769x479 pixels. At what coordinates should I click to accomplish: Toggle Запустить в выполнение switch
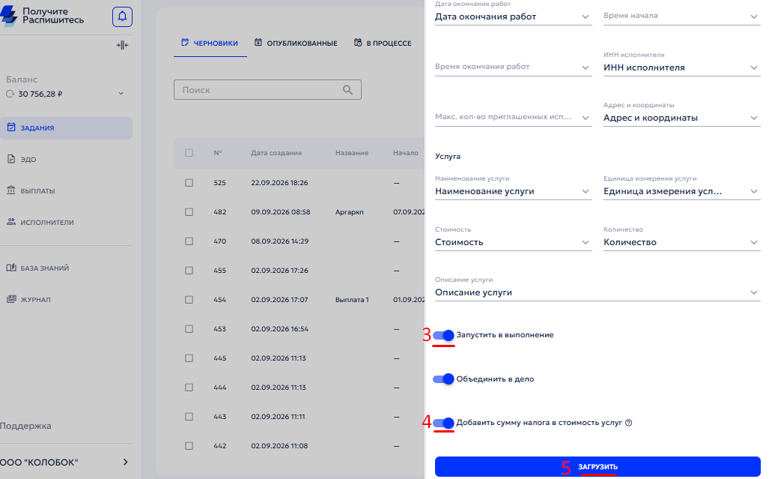444,335
